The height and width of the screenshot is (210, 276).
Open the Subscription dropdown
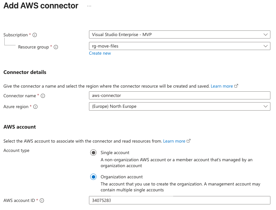point(179,35)
